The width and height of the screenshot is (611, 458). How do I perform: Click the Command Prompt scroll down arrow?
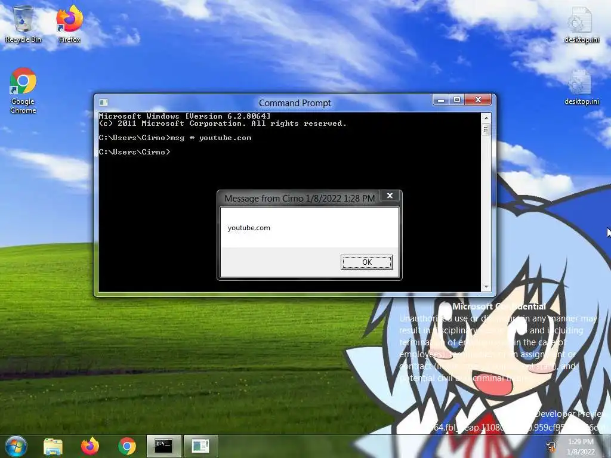pos(486,287)
